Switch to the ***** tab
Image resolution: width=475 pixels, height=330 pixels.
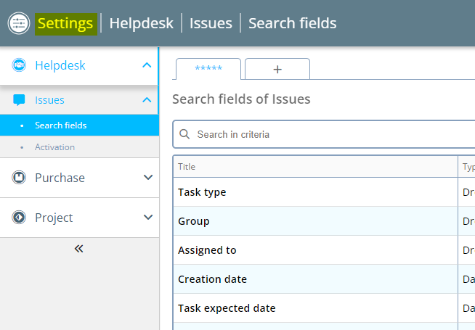[208, 69]
